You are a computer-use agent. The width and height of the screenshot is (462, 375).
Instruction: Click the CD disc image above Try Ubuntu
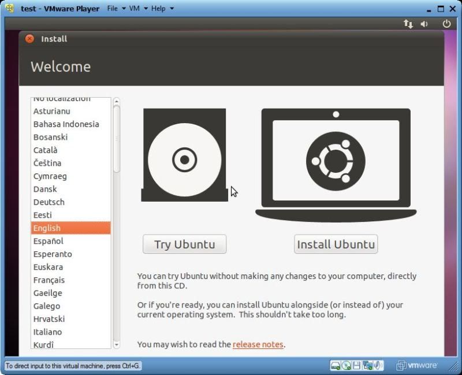pyautogui.click(x=184, y=155)
